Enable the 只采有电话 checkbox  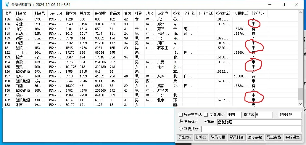[181, 115]
